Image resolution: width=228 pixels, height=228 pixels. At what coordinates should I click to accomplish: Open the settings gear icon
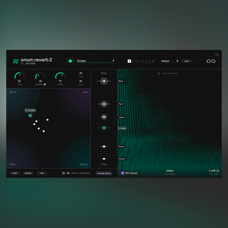(217, 55)
